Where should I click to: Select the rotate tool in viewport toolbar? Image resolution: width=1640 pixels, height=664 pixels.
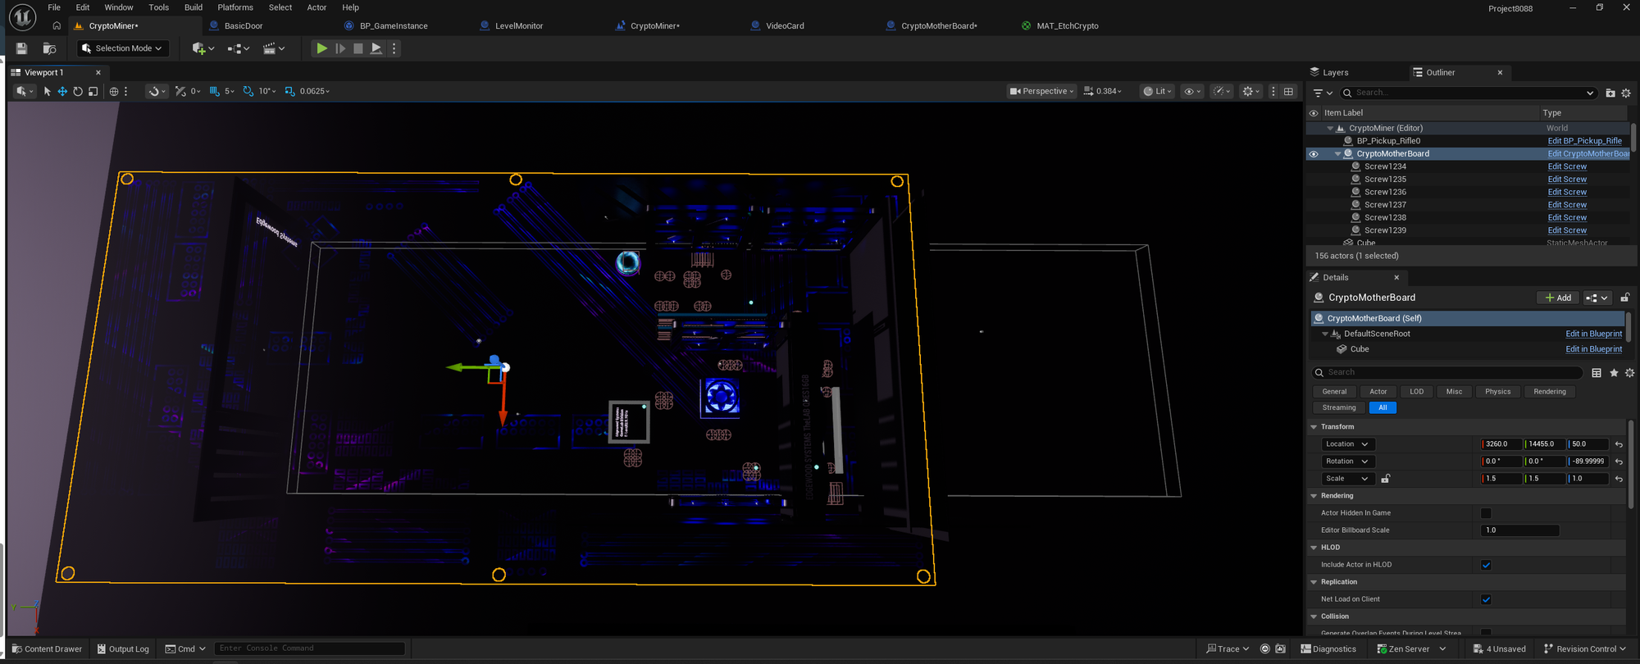(x=78, y=91)
